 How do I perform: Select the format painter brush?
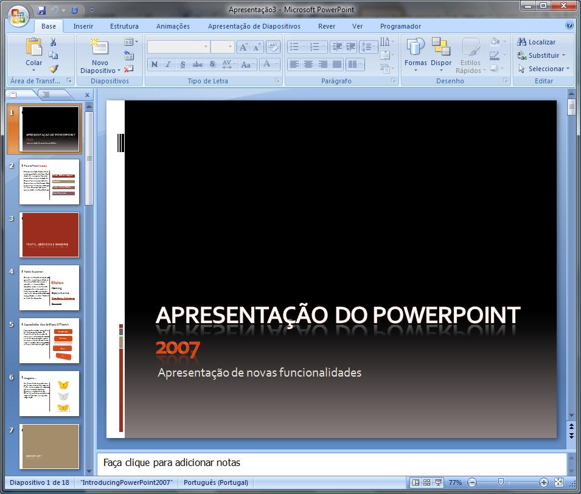[x=54, y=69]
